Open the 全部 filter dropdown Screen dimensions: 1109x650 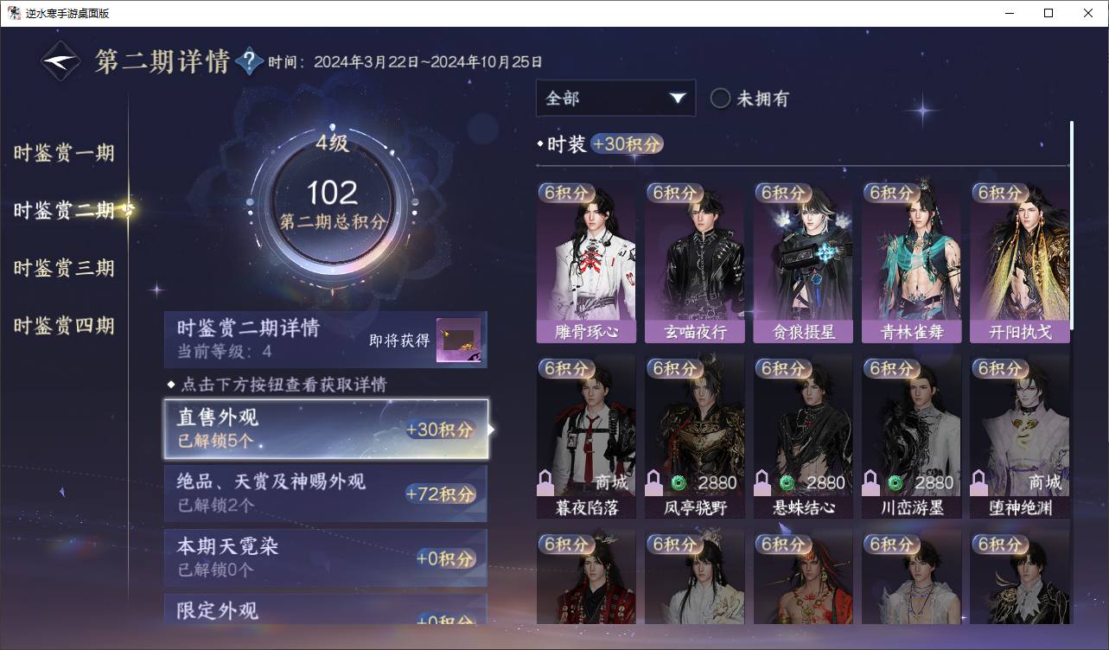pos(615,99)
